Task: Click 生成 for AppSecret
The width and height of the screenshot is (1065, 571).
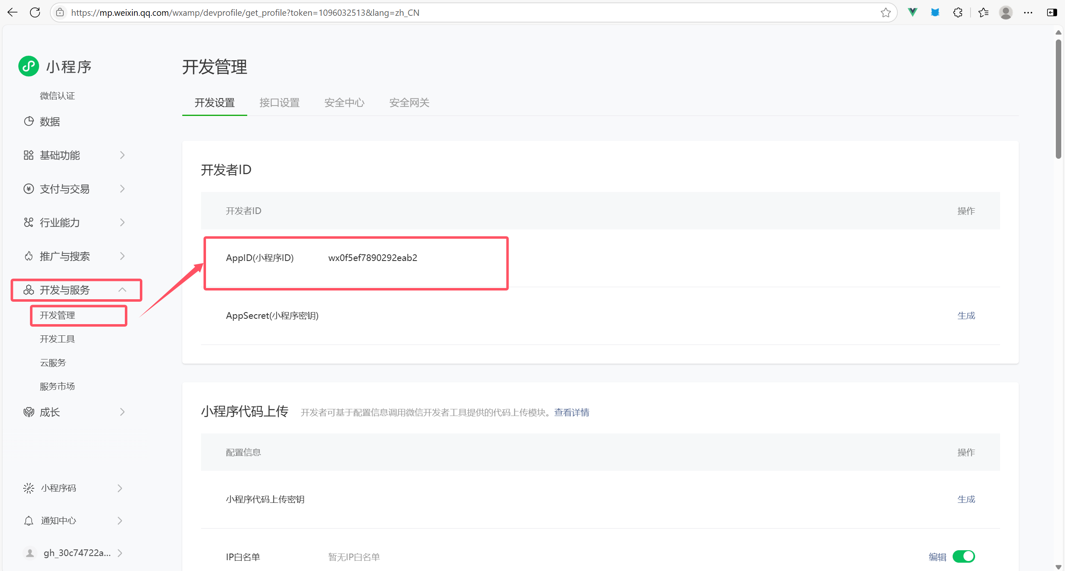Action: click(x=966, y=315)
